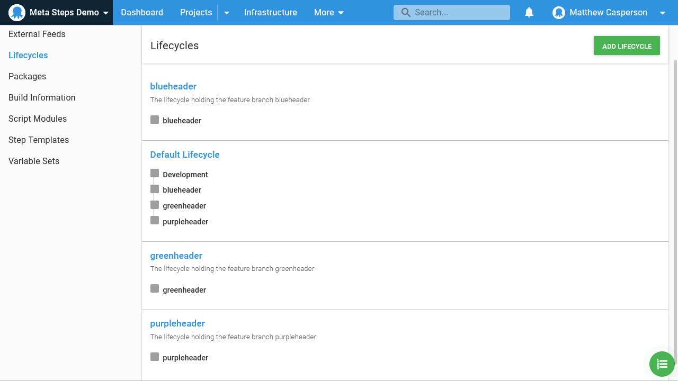Open the user account dropdown arrow
The image size is (678, 381).
pyautogui.click(x=662, y=13)
